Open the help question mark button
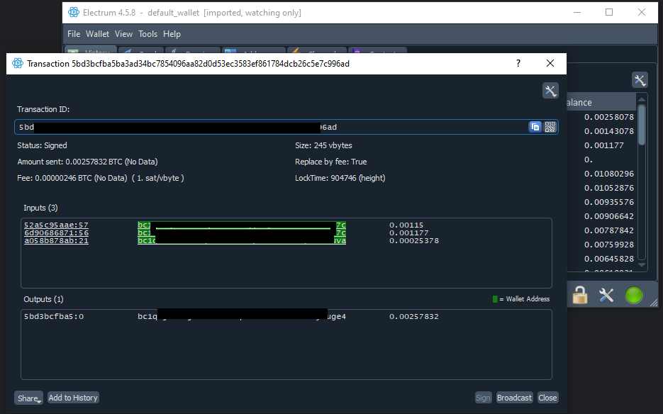 (518, 63)
